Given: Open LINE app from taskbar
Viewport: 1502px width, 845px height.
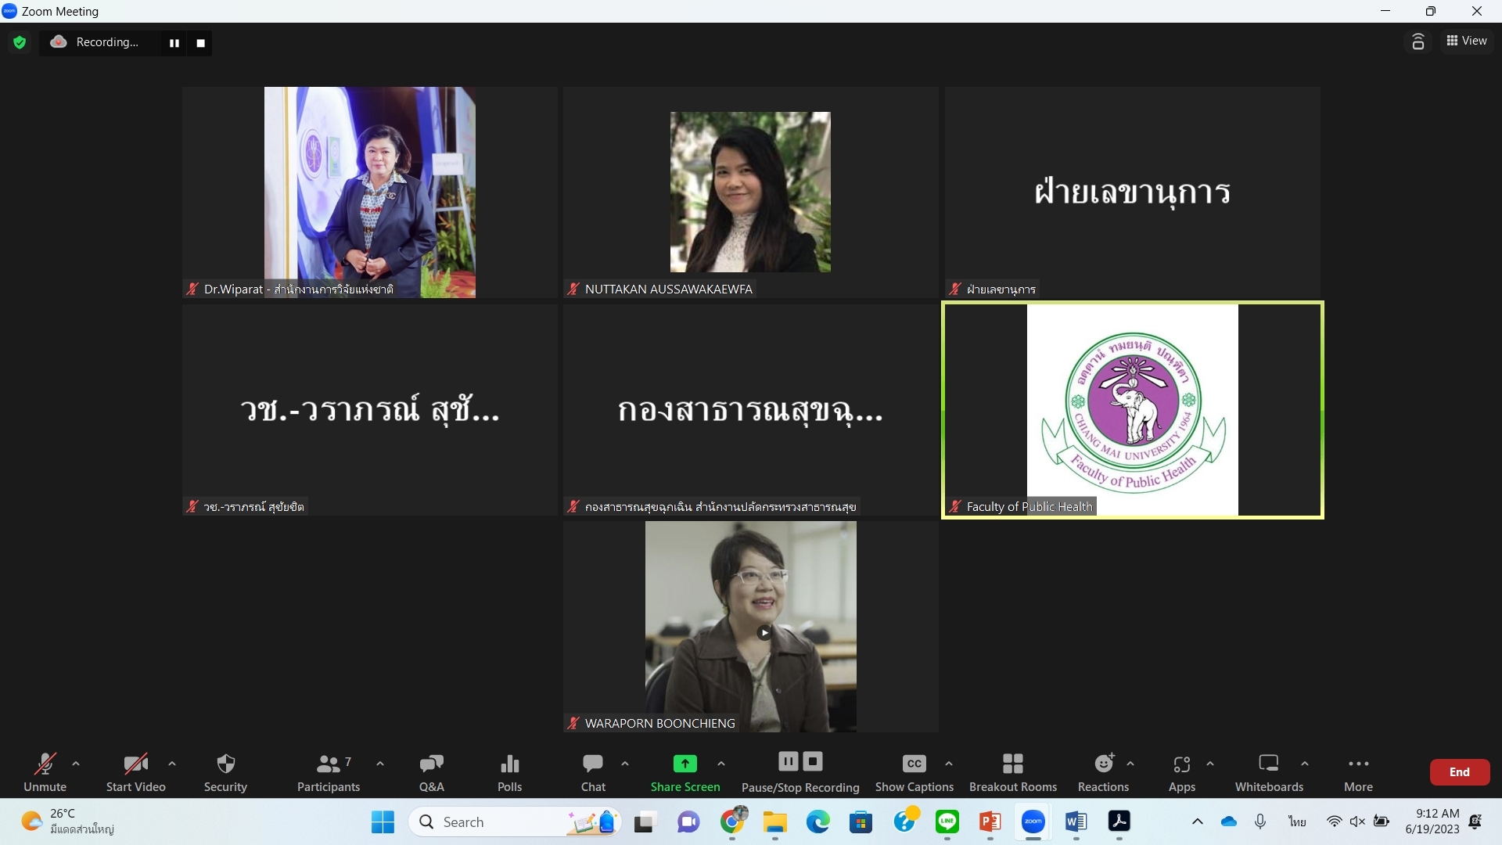Looking at the screenshot, I should coord(947,822).
